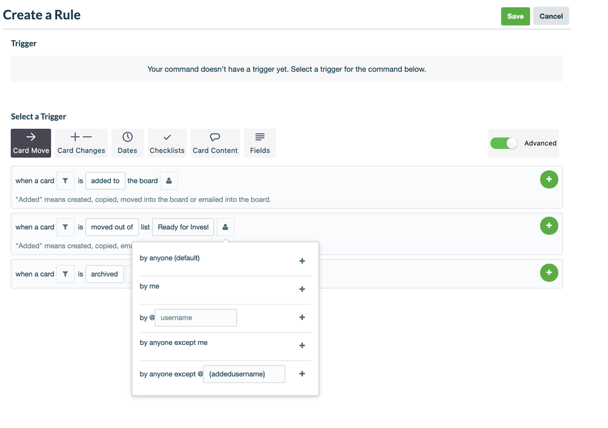Screen dimensions: 608x428
Task: Open the Card Move trigger tab
Action: click(30, 143)
